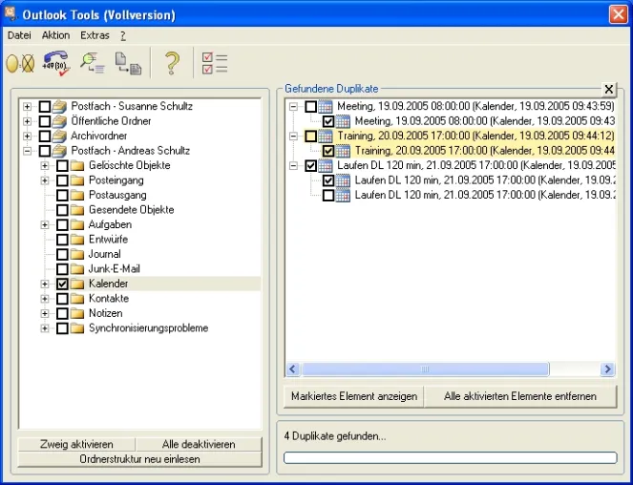Click the duplicate search progress bar
The image size is (633, 485).
(x=450, y=457)
